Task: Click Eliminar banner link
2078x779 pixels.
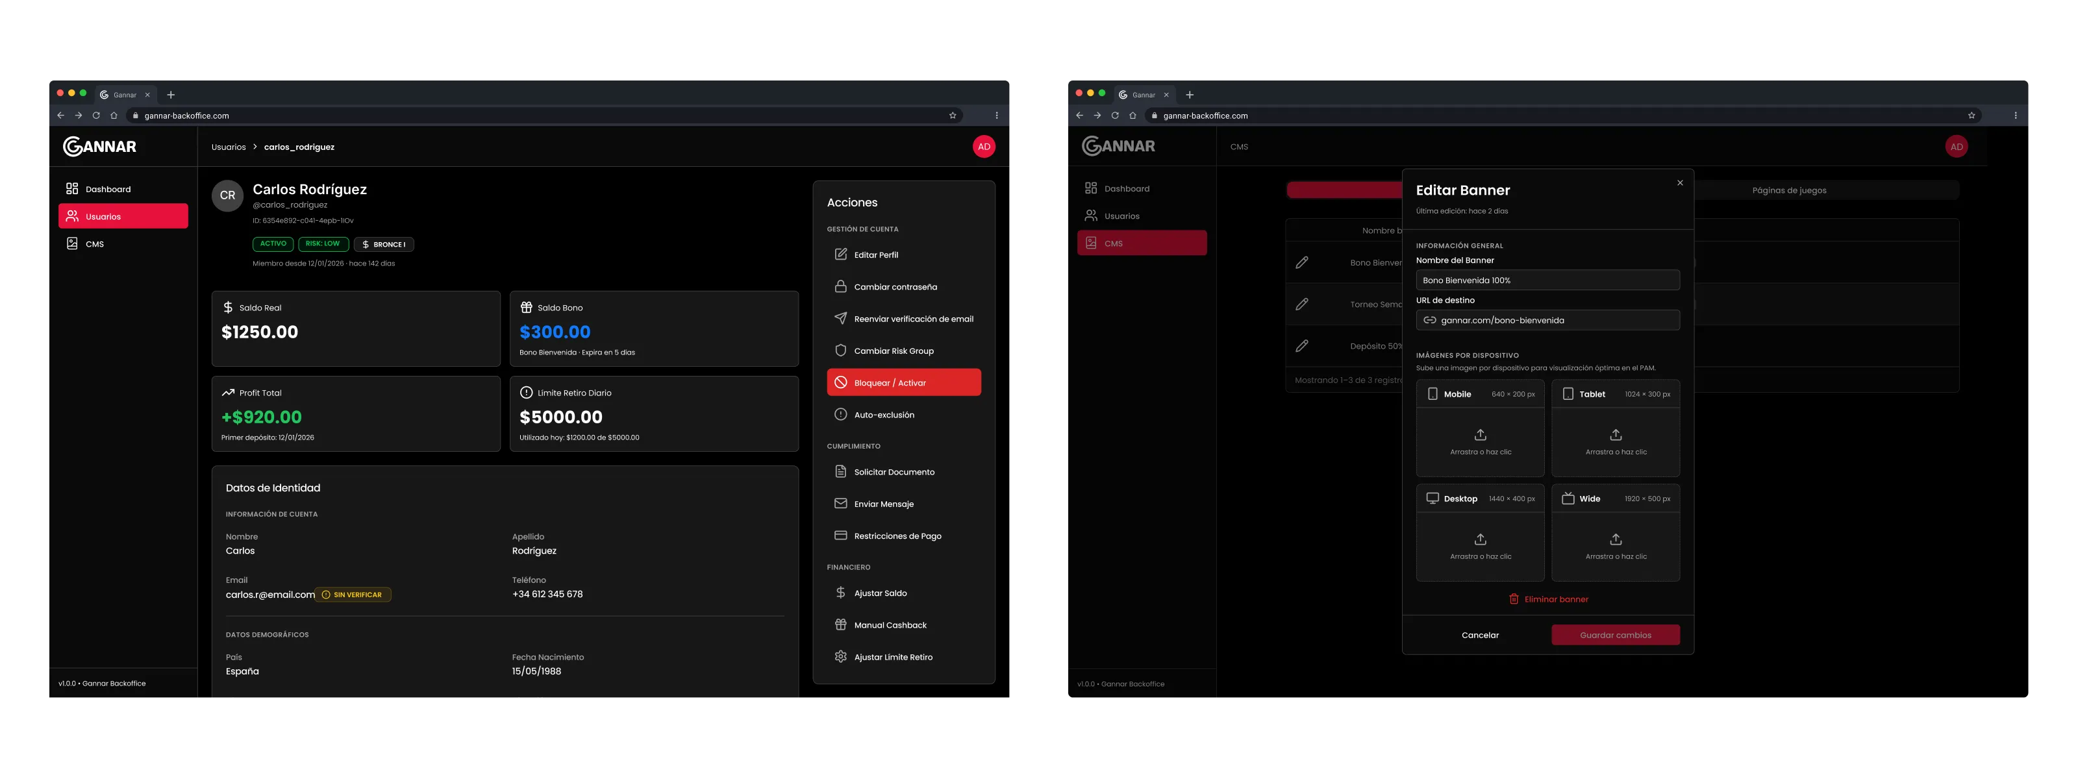Action: [x=1548, y=599]
